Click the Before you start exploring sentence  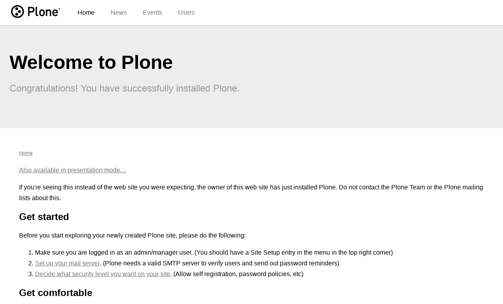click(x=132, y=236)
